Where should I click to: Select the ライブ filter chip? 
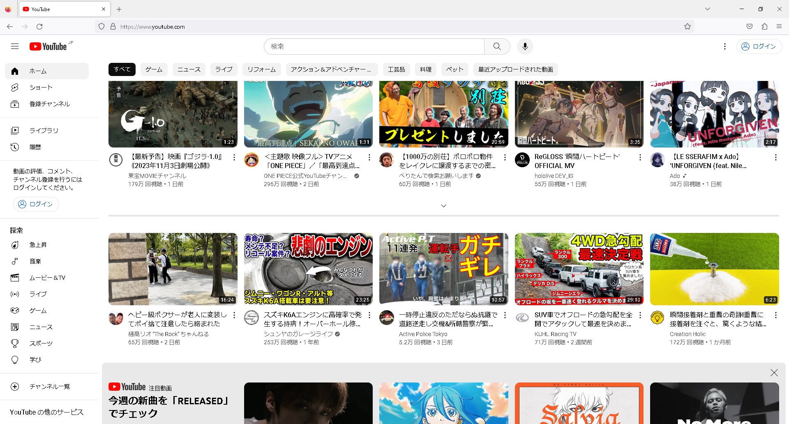click(224, 69)
